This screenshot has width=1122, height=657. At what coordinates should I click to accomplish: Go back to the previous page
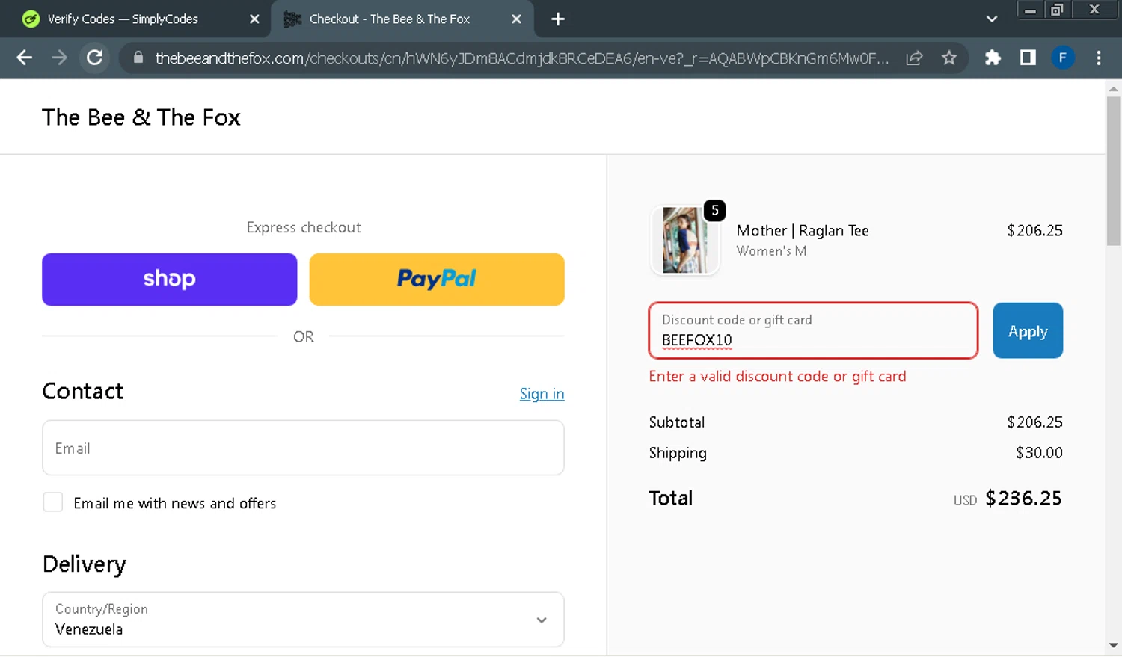click(x=24, y=58)
